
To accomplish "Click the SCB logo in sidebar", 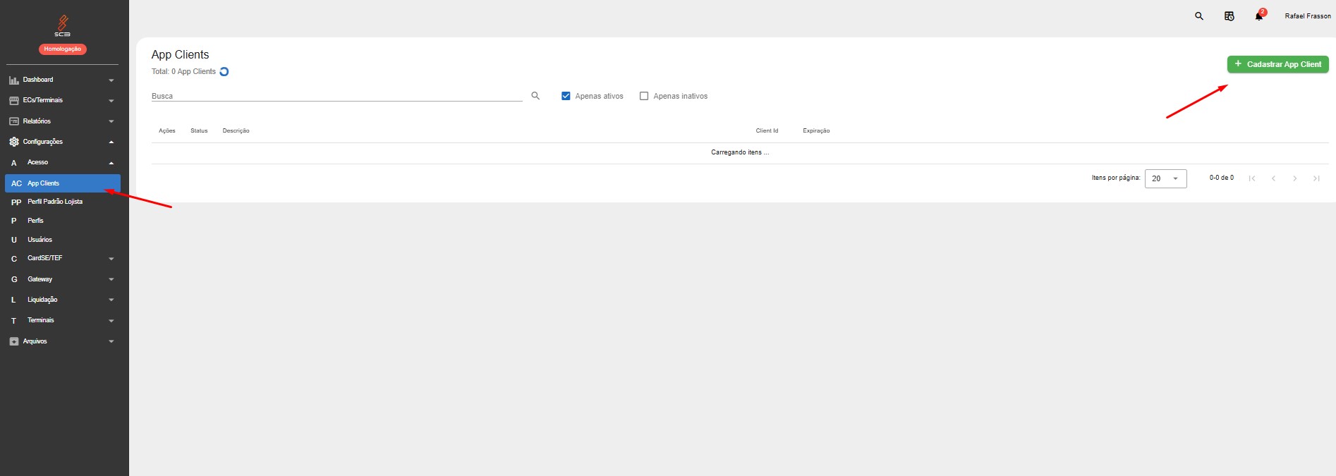I will (62, 25).
